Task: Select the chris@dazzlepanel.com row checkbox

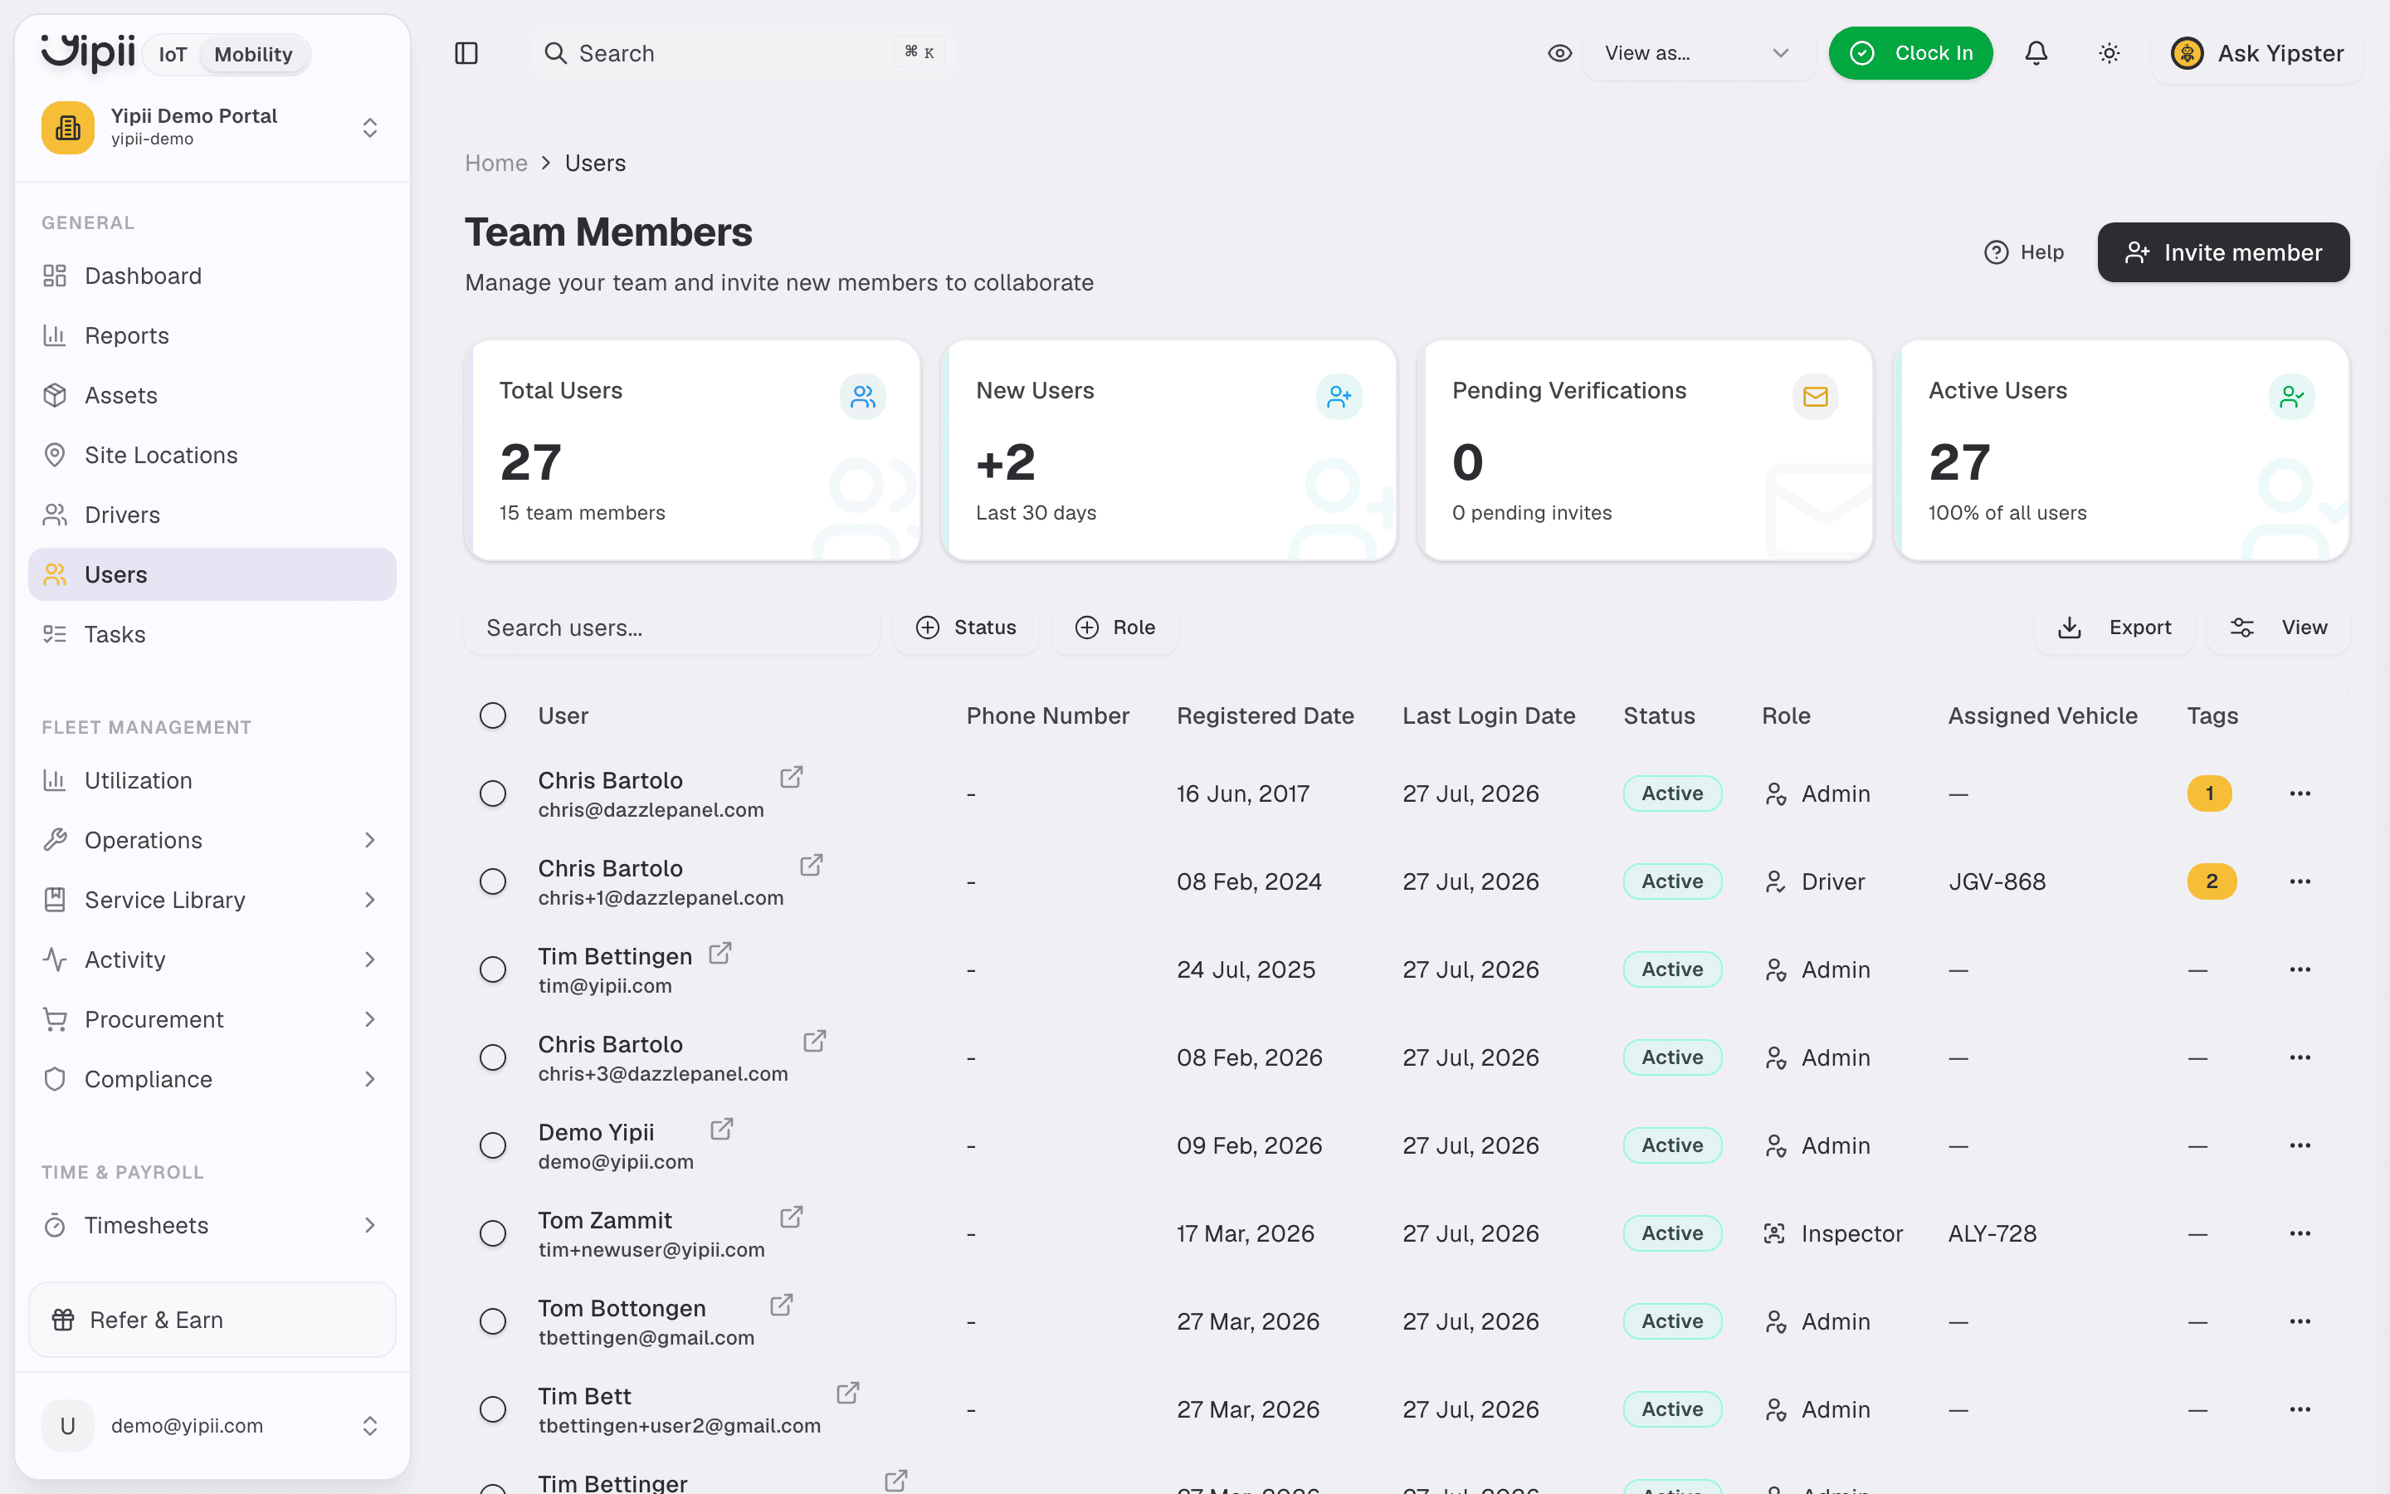Action: 493,793
